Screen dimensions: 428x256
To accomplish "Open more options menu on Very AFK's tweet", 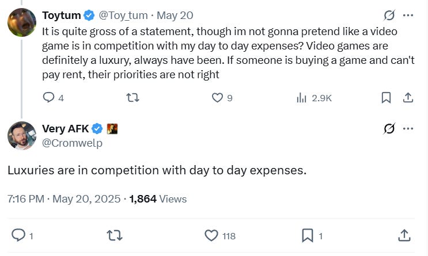I will [x=408, y=129].
